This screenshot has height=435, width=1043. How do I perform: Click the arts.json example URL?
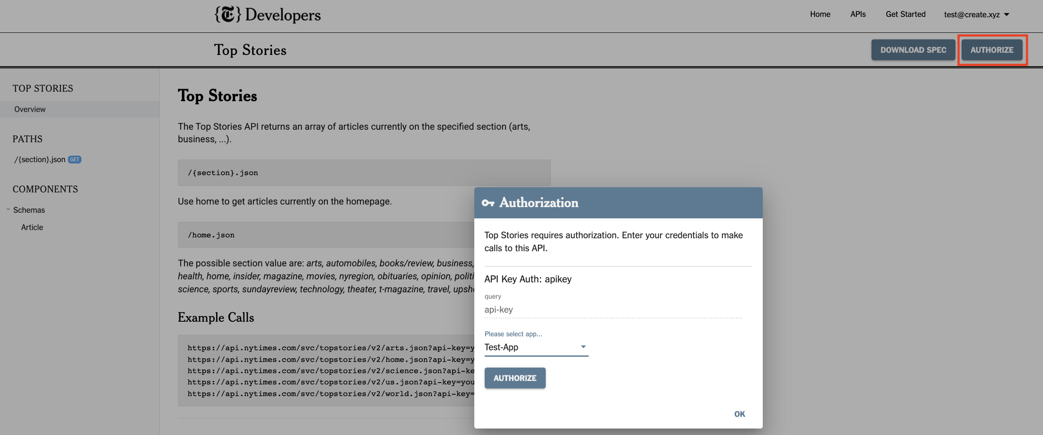pos(331,348)
